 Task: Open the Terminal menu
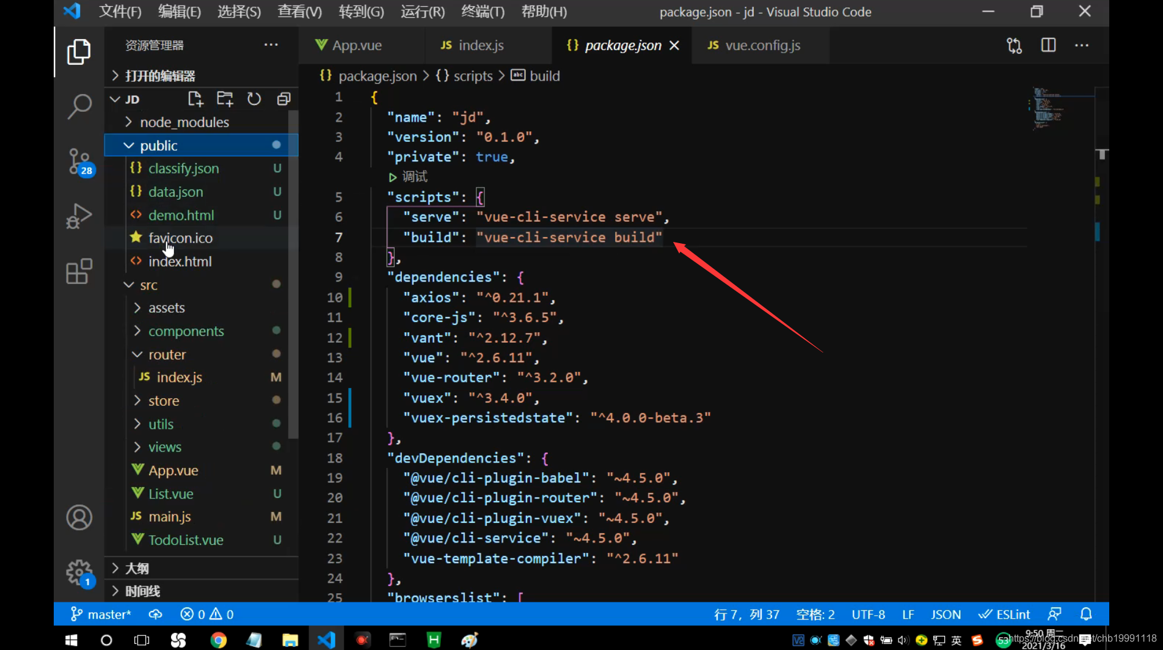tap(483, 12)
